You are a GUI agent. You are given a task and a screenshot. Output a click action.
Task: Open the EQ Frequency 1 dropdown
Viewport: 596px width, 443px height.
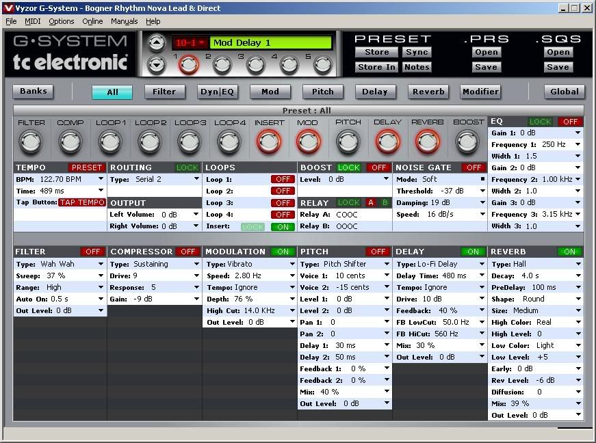[x=578, y=144]
